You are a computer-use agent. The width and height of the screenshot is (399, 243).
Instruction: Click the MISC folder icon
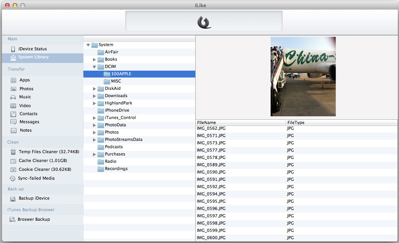click(107, 81)
